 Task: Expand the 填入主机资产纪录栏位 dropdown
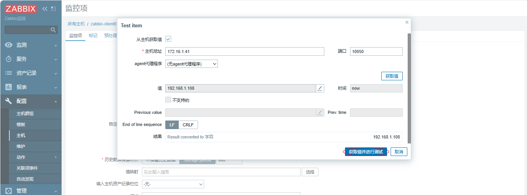click(x=173, y=184)
